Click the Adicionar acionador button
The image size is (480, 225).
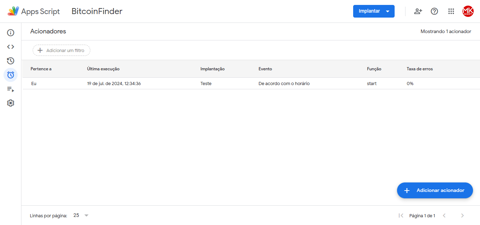[x=435, y=190]
